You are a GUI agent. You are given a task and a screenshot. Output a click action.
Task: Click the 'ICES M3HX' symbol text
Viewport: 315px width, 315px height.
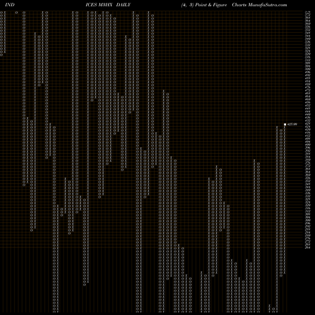click(x=99, y=5)
